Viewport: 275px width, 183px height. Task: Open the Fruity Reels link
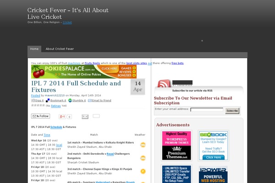coord(92,63)
